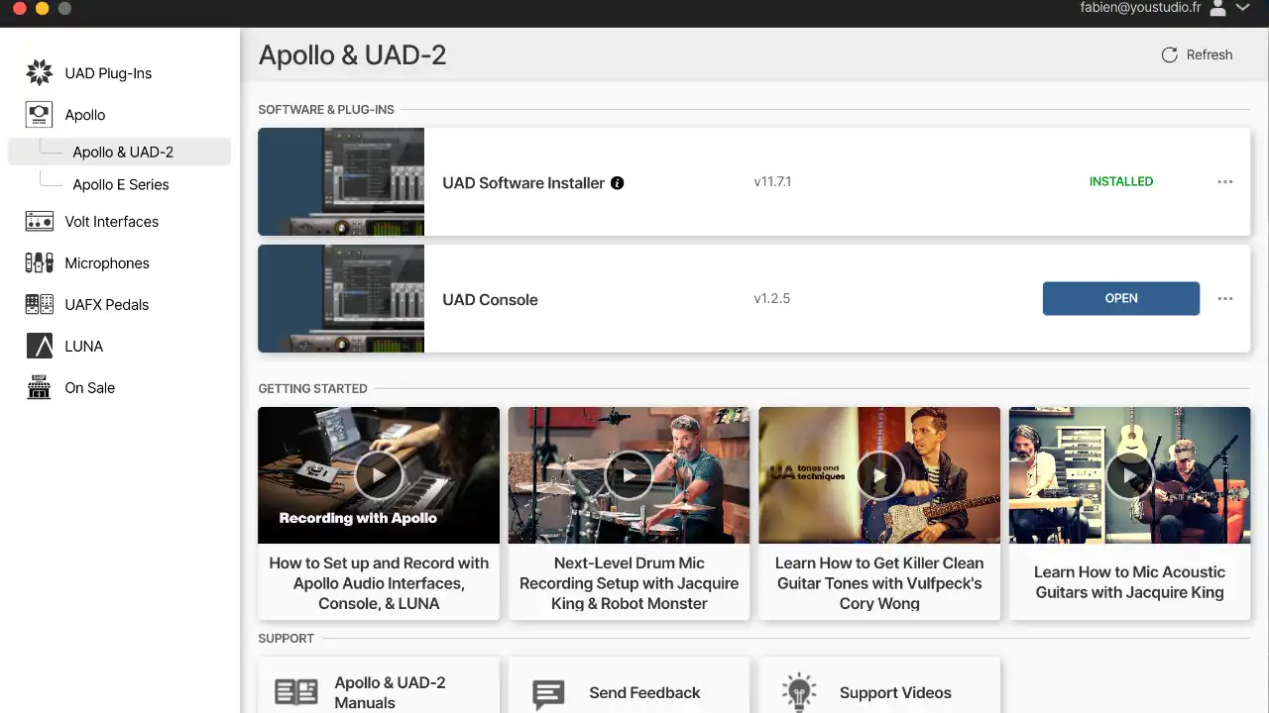Click the user account avatar icon
The image size is (1269, 713).
click(x=1218, y=8)
